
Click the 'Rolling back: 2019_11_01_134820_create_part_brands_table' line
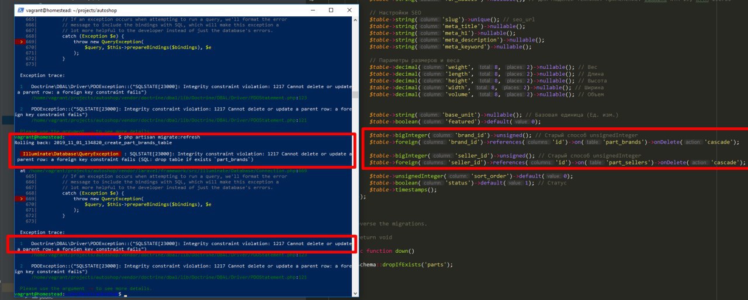pyautogui.click(x=93, y=142)
